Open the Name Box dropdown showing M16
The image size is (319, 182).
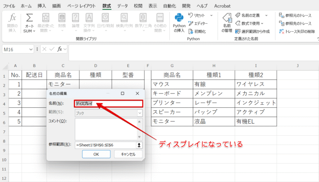31,49
